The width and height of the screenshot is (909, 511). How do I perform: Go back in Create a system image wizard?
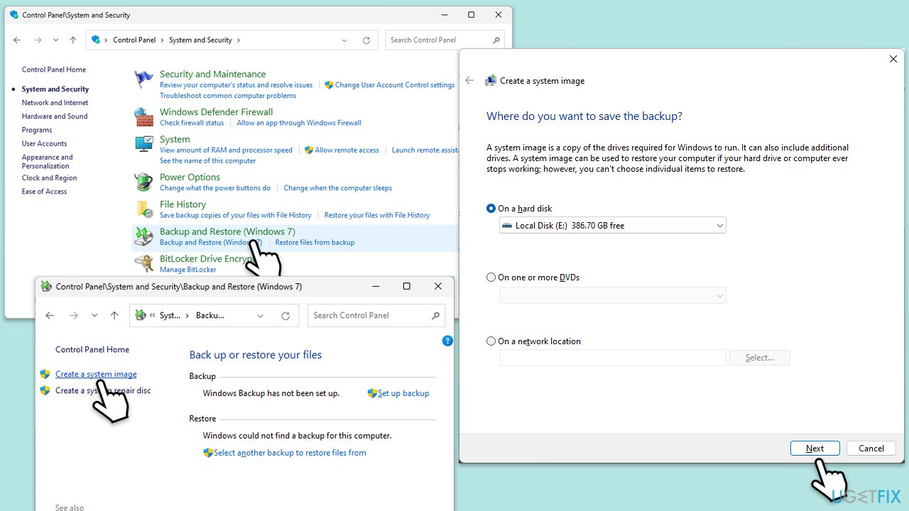click(x=469, y=80)
